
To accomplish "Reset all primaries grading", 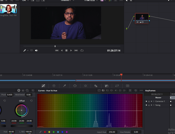I will pyautogui.click(x=33, y=90).
